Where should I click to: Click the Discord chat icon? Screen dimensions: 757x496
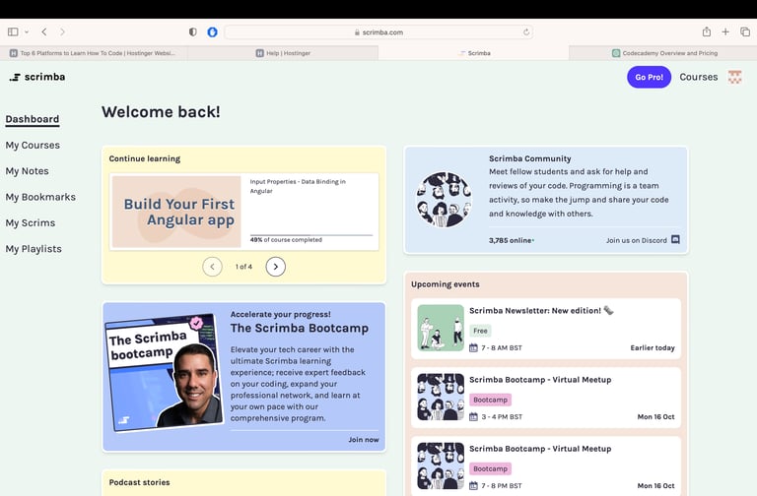675,239
